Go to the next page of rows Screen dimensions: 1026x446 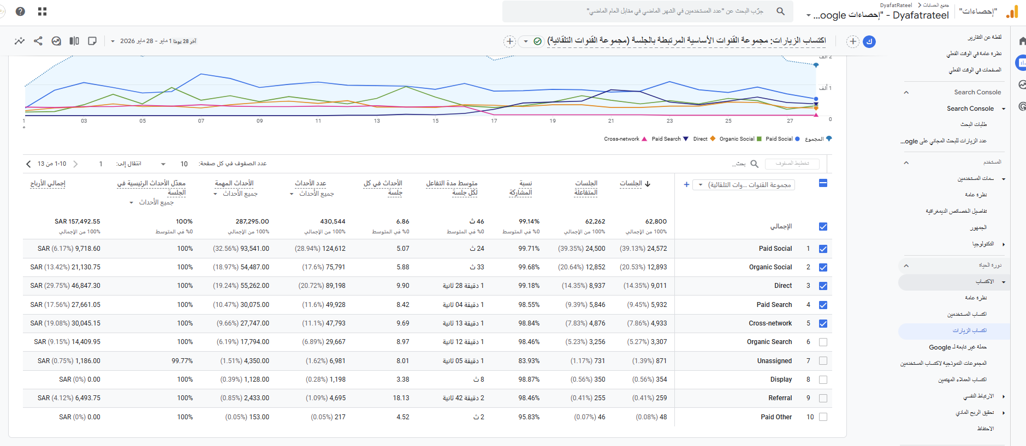pos(28,164)
